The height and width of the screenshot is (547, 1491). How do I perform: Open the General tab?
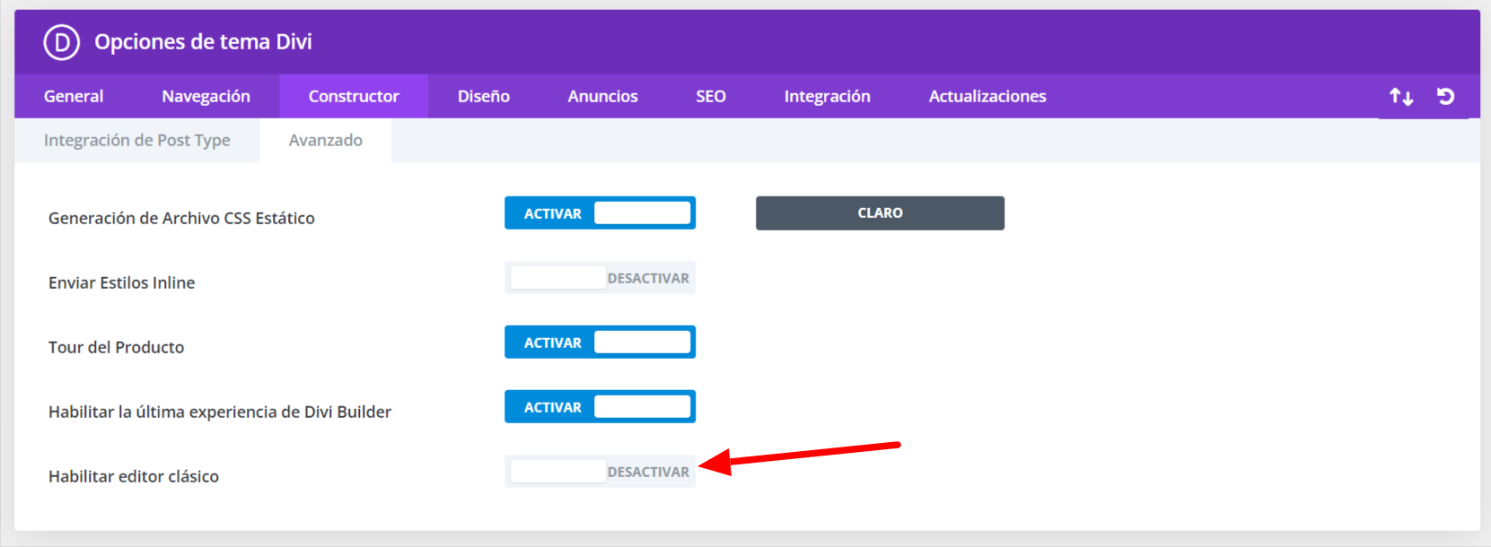[x=74, y=96]
